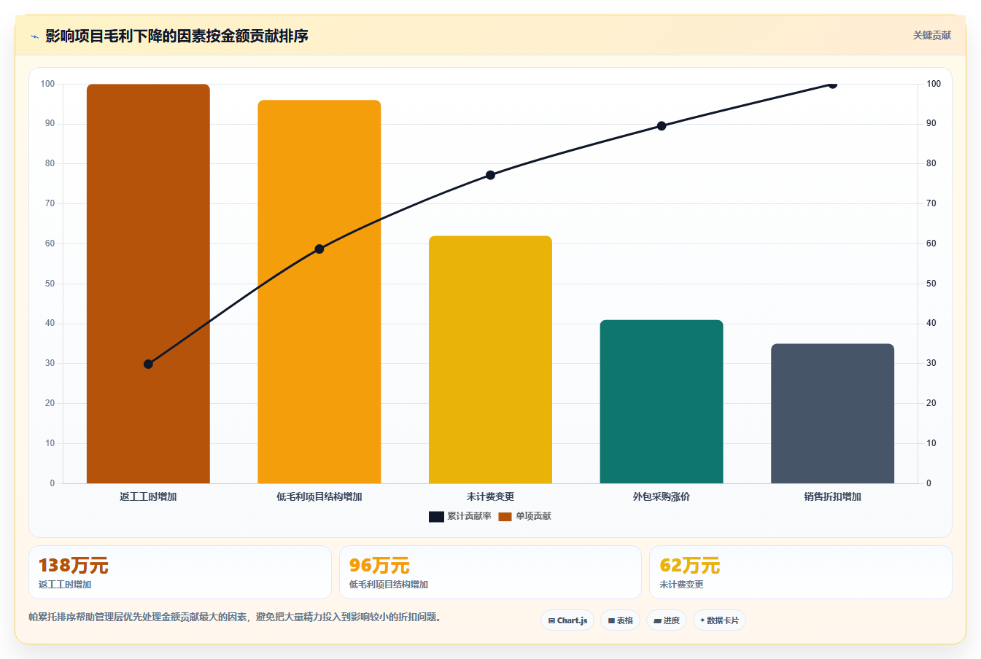The width and height of the screenshot is (981, 659).
Task: Click the chart title 影响项目毛利下降的因素
Action: point(177,36)
